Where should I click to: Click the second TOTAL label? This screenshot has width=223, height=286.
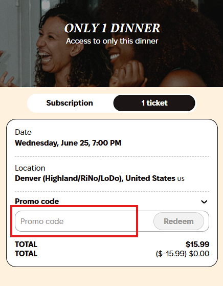tap(26, 254)
